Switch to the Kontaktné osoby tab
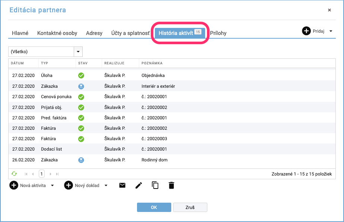 pyautogui.click(x=57, y=33)
